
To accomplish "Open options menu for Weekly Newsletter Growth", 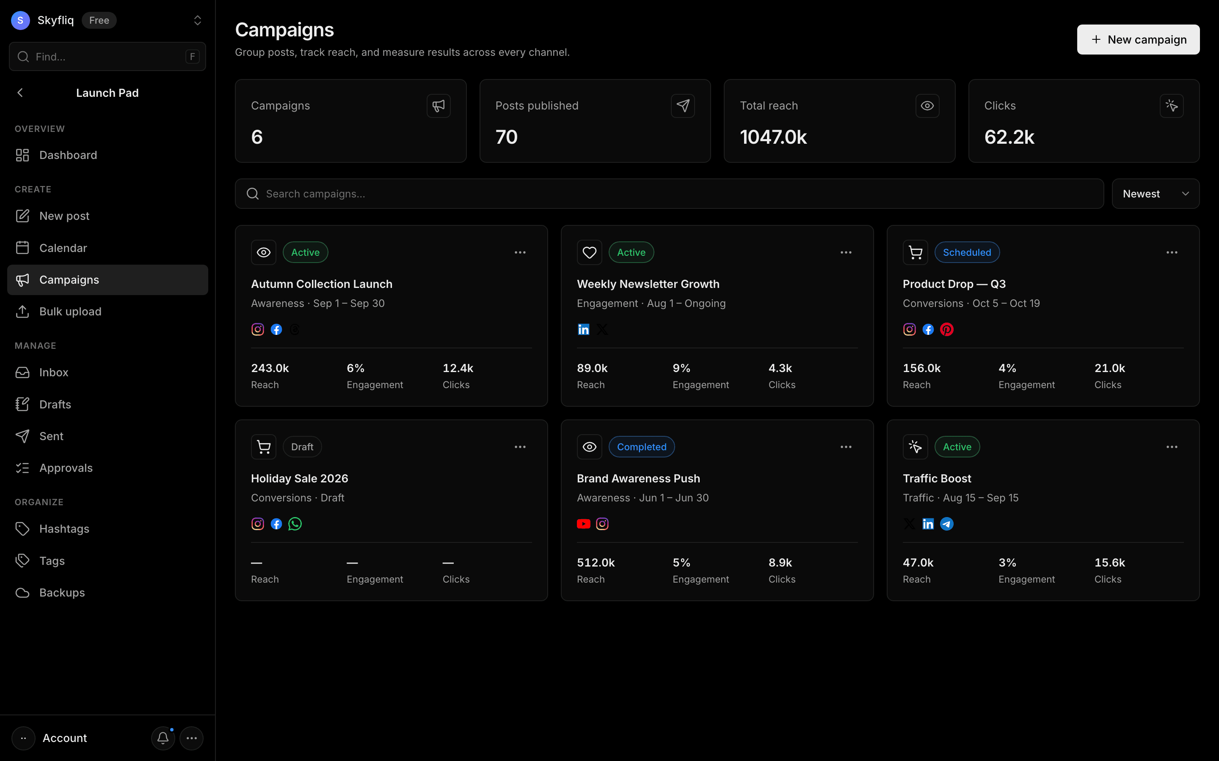I will tap(846, 252).
